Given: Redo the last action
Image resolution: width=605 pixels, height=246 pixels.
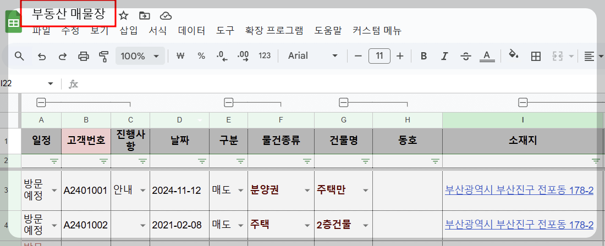Looking at the screenshot, I should click(62, 56).
